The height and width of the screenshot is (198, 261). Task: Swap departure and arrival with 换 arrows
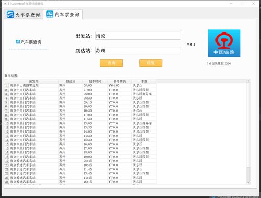[x=191, y=45]
